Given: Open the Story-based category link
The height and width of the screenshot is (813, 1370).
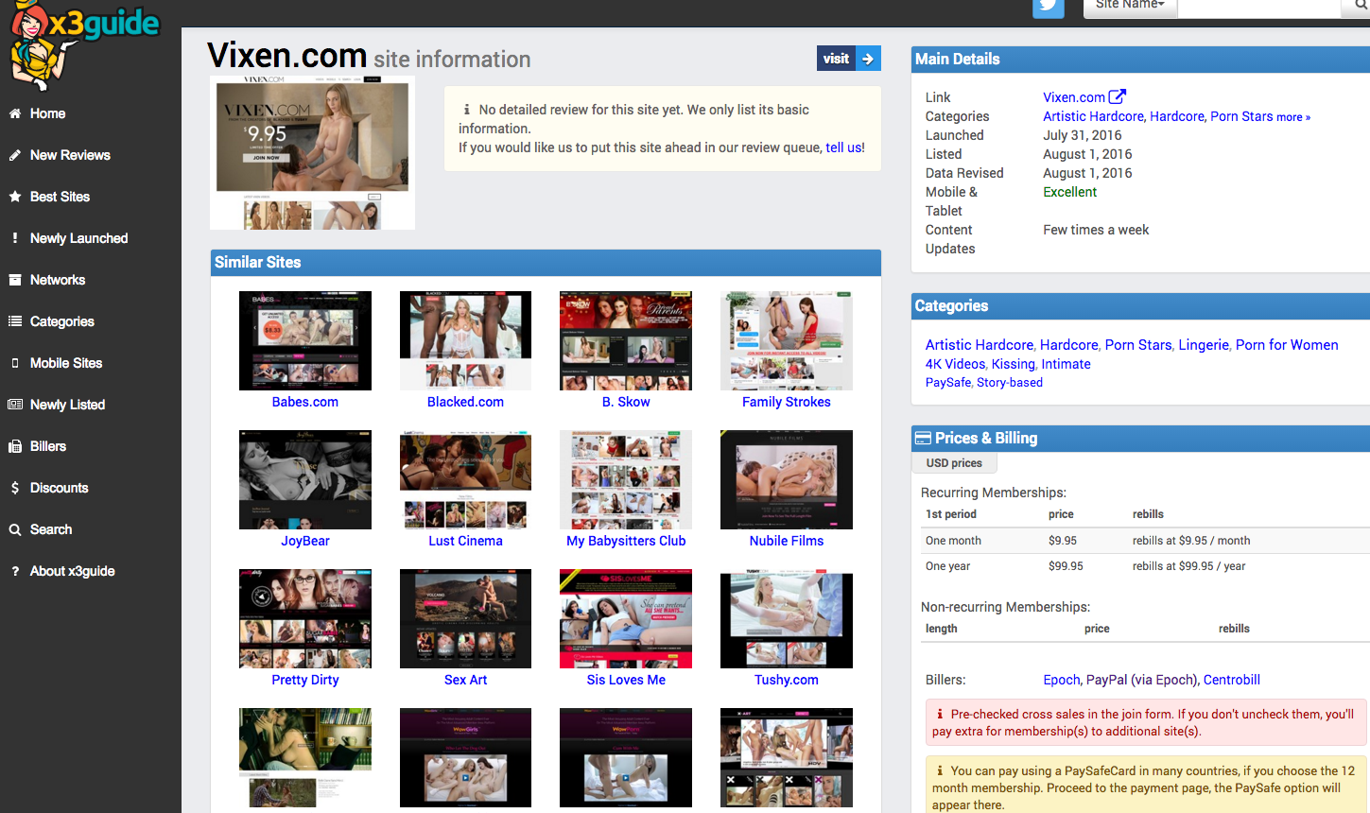Looking at the screenshot, I should pos(1010,383).
